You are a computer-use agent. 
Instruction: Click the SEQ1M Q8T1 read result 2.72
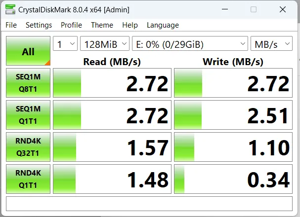click(x=112, y=83)
